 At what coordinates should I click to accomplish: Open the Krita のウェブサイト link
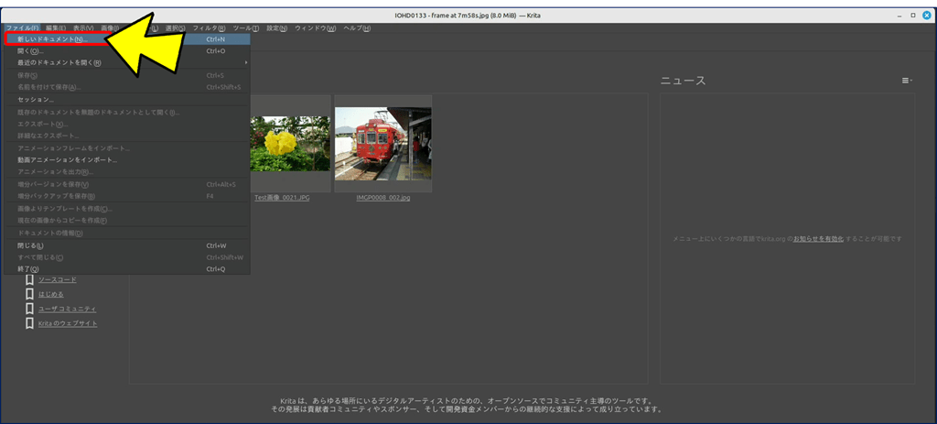coord(68,323)
